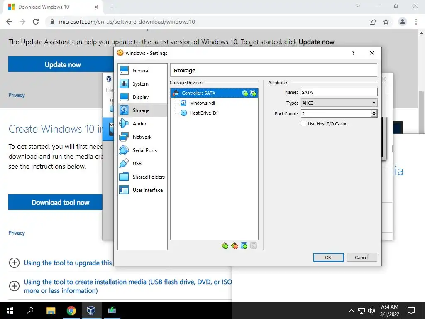Click the Download tool now button

pos(55,202)
